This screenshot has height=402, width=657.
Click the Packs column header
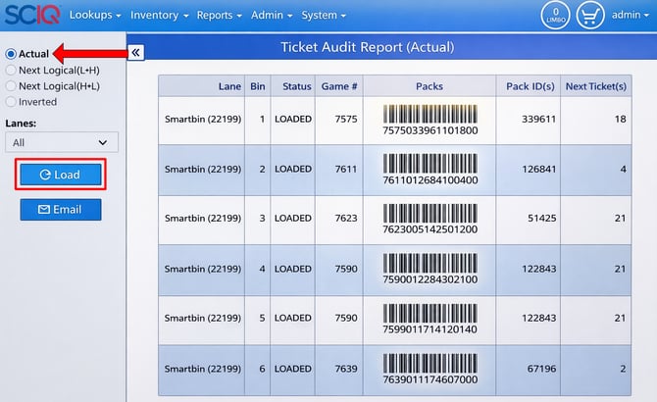(x=430, y=86)
